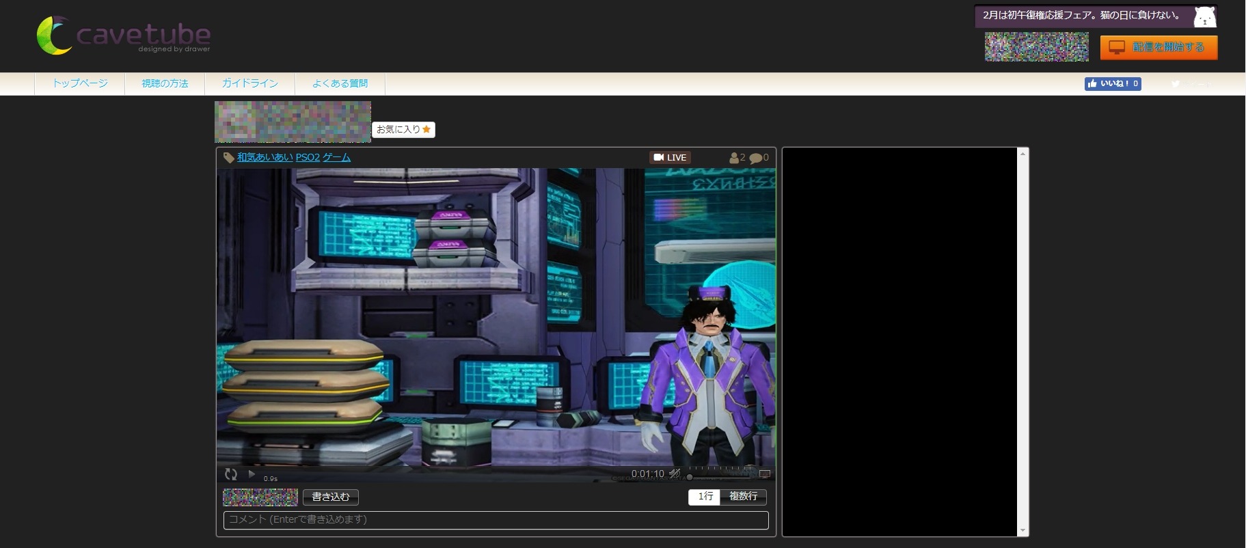Open the ガイドライン menu item

[x=249, y=83]
